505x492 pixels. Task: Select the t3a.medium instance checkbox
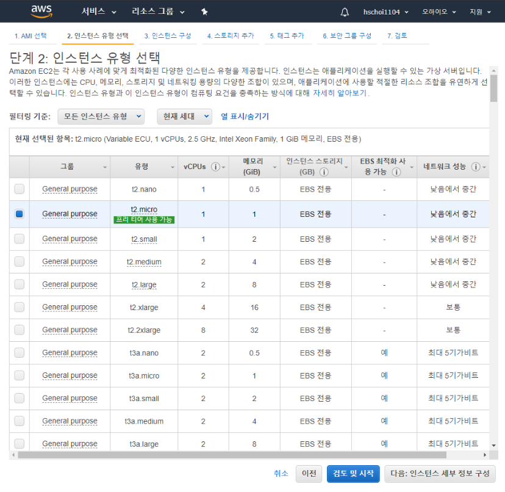[x=20, y=421]
